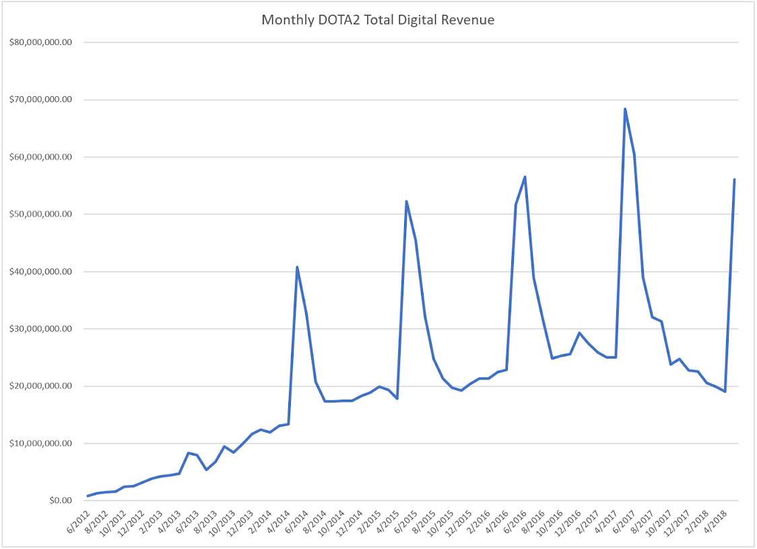This screenshot has width=757, height=549.
Task: Select the $20,000,000.00 y-axis label
Action: (x=40, y=386)
